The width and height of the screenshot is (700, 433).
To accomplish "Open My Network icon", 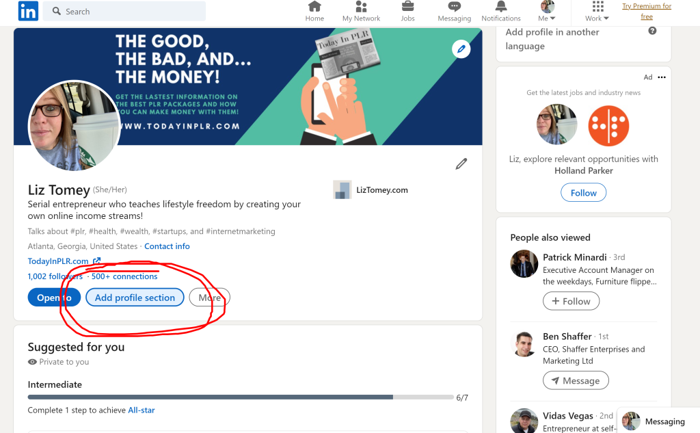I will (361, 7).
